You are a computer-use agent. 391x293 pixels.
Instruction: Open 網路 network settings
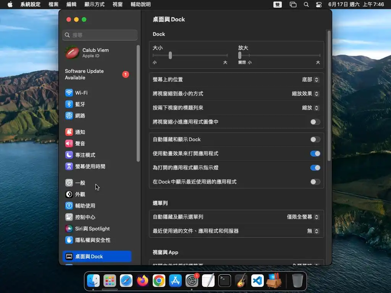[x=97, y=116]
